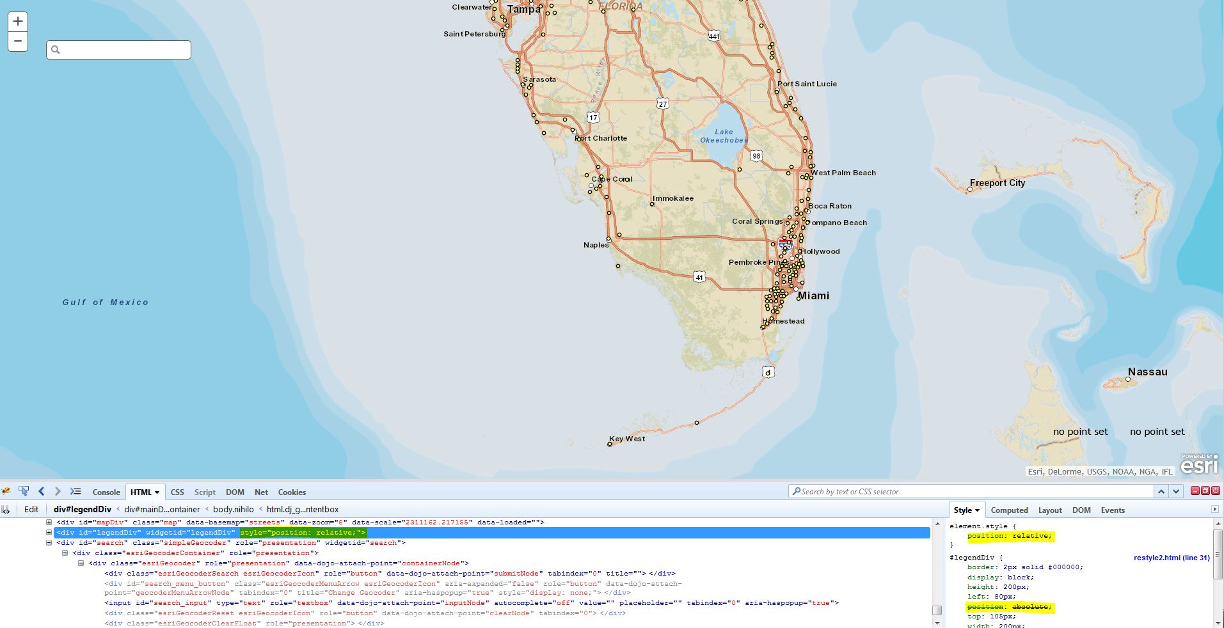The width and height of the screenshot is (1224, 628).
Task: Open the side panel DOM tab next to Layout
Action: tap(1081, 510)
